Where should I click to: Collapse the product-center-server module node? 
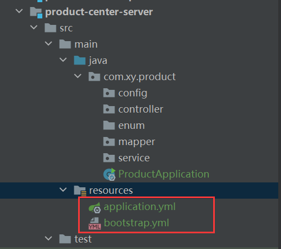pos(19,11)
